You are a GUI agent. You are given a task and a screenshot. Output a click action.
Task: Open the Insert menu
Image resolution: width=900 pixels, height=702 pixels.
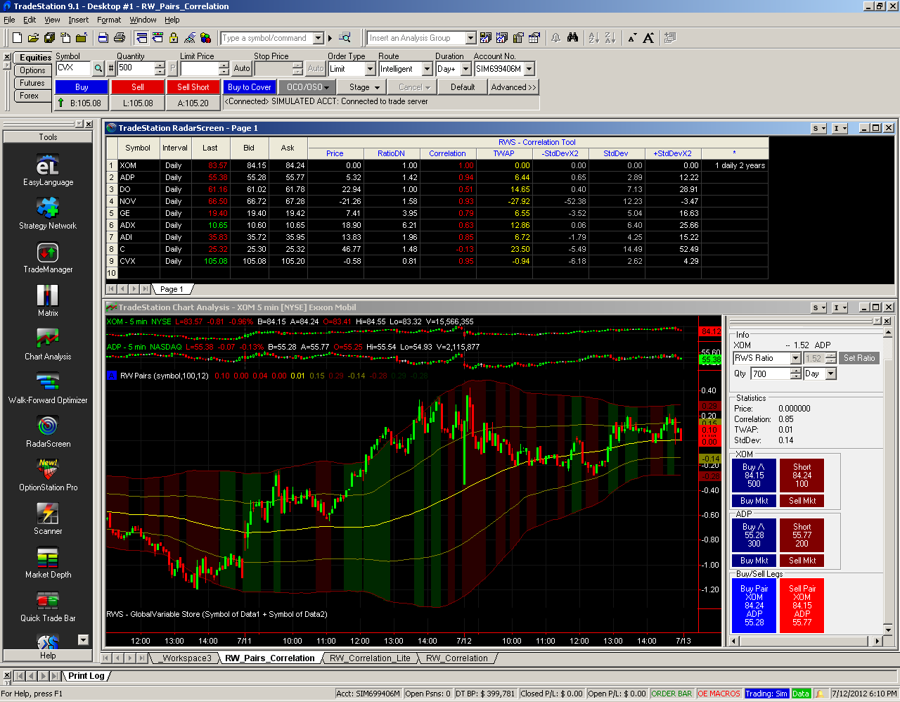(x=78, y=20)
